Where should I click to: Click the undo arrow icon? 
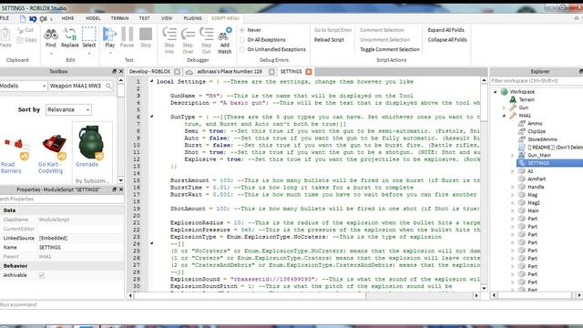[x=33, y=18]
